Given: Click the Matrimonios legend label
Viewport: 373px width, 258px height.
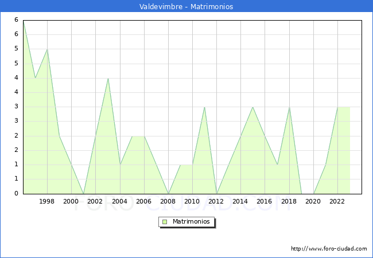Looking at the screenshot, I should point(191,221).
